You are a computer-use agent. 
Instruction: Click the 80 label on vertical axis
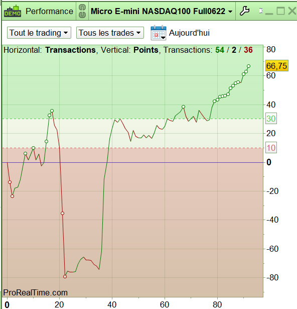pyautogui.click(x=271, y=49)
